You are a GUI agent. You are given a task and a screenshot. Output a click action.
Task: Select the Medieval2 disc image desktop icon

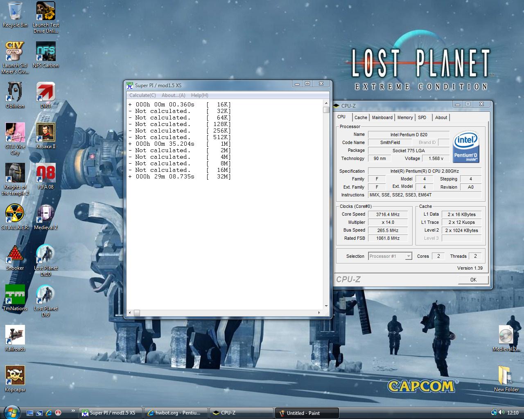click(506, 338)
